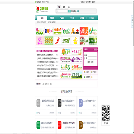Click the green circular icon link under login

87,77
